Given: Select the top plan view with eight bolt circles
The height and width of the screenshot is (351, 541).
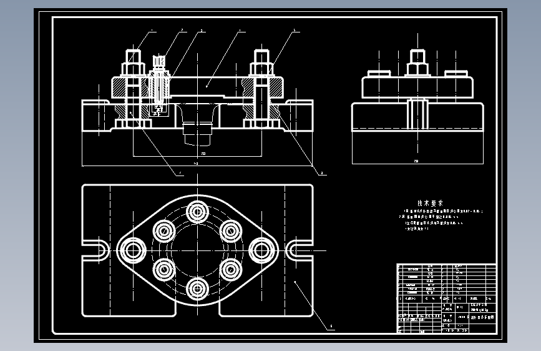Looking at the screenshot, I should pyautogui.click(x=197, y=250).
